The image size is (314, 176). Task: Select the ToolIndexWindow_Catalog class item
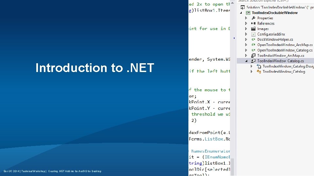[284, 72]
